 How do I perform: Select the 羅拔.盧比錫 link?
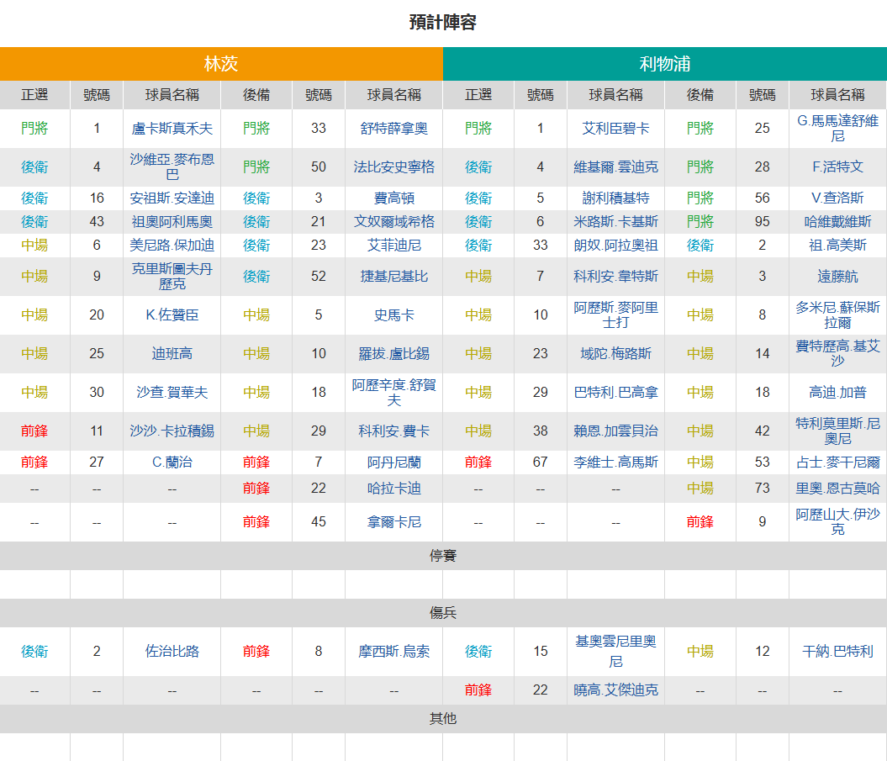click(393, 354)
